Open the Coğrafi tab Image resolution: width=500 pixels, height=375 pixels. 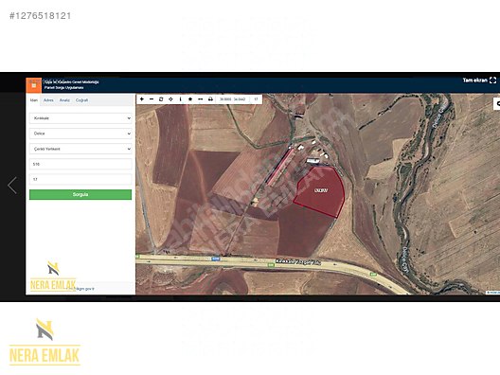81,100
